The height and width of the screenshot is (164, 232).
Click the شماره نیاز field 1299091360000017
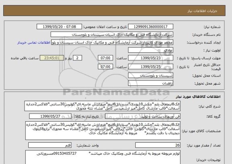pos(151,27)
